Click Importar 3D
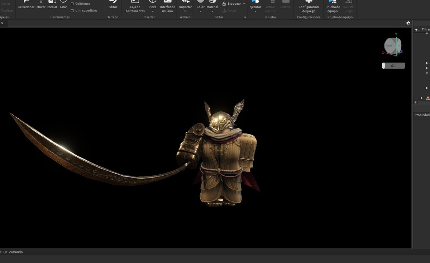 pos(185,6)
